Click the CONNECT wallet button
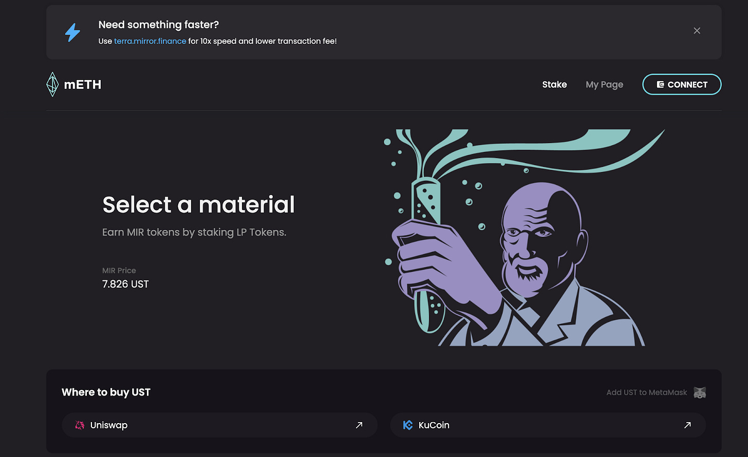Screen dimensions: 748x457 pyautogui.click(x=682, y=84)
